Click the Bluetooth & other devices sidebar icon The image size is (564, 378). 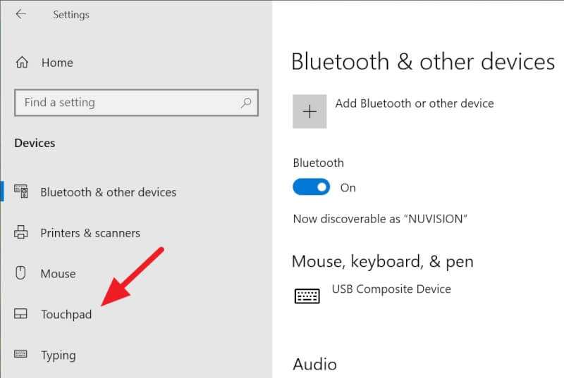pyautogui.click(x=21, y=192)
